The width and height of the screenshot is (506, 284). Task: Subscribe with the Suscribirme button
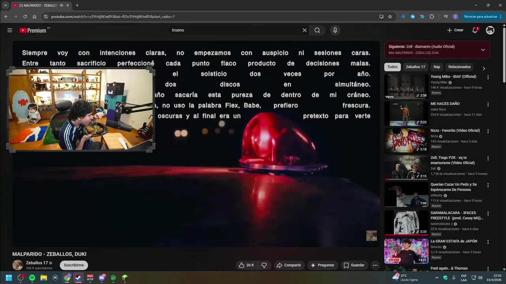click(74, 265)
